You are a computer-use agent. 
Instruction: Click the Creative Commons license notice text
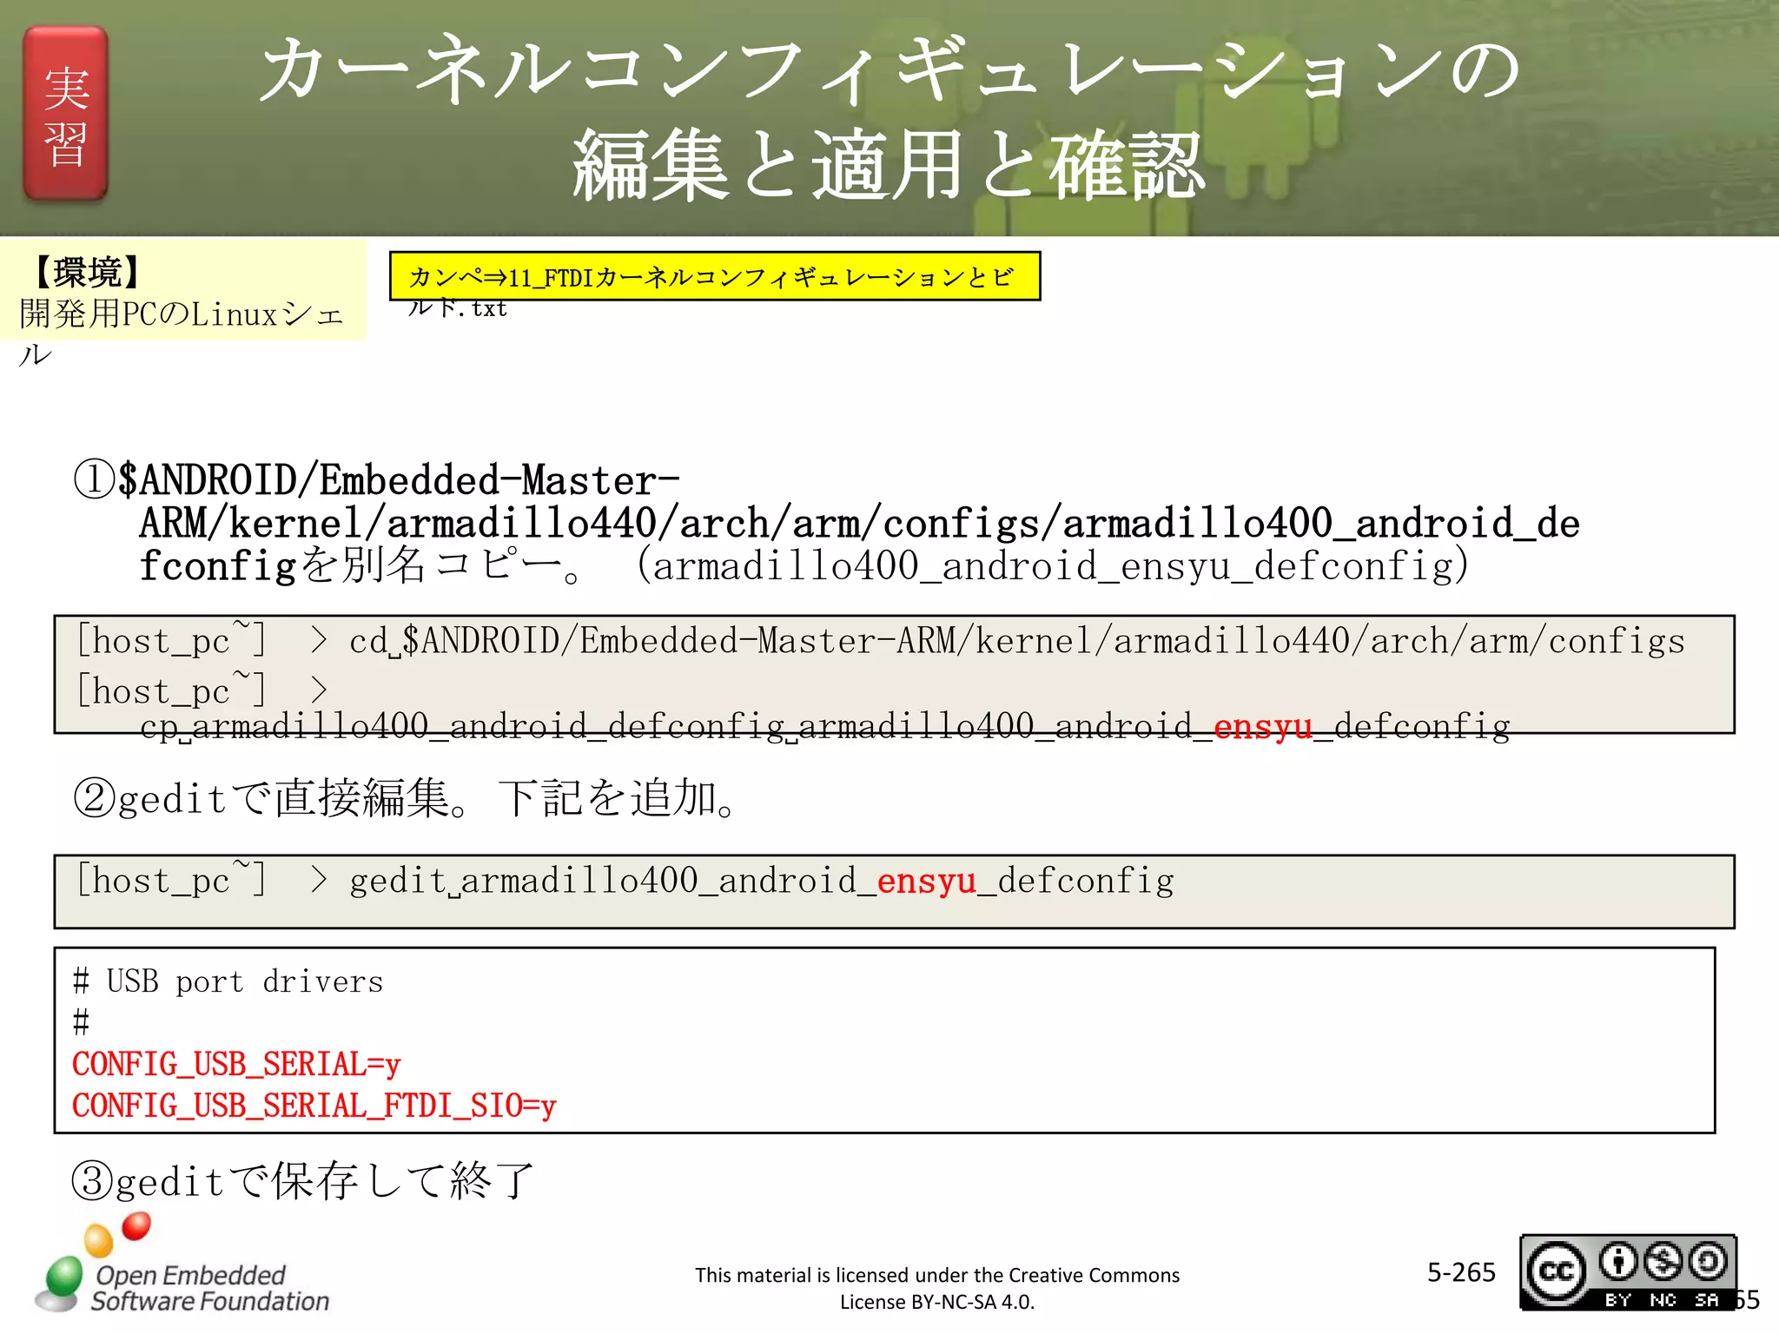click(937, 1288)
